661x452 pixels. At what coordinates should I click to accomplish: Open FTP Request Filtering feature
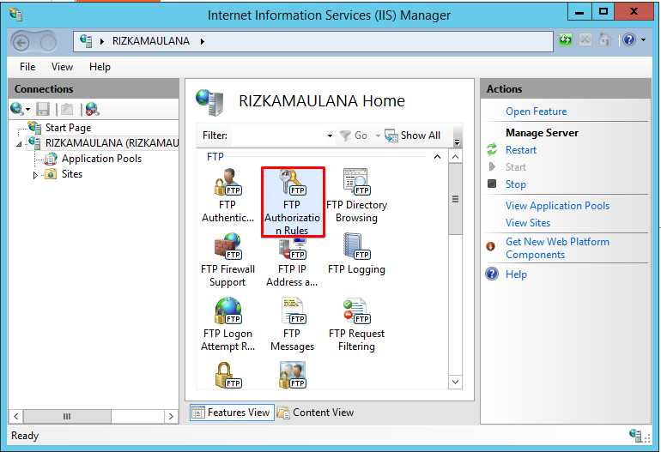coord(356,324)
